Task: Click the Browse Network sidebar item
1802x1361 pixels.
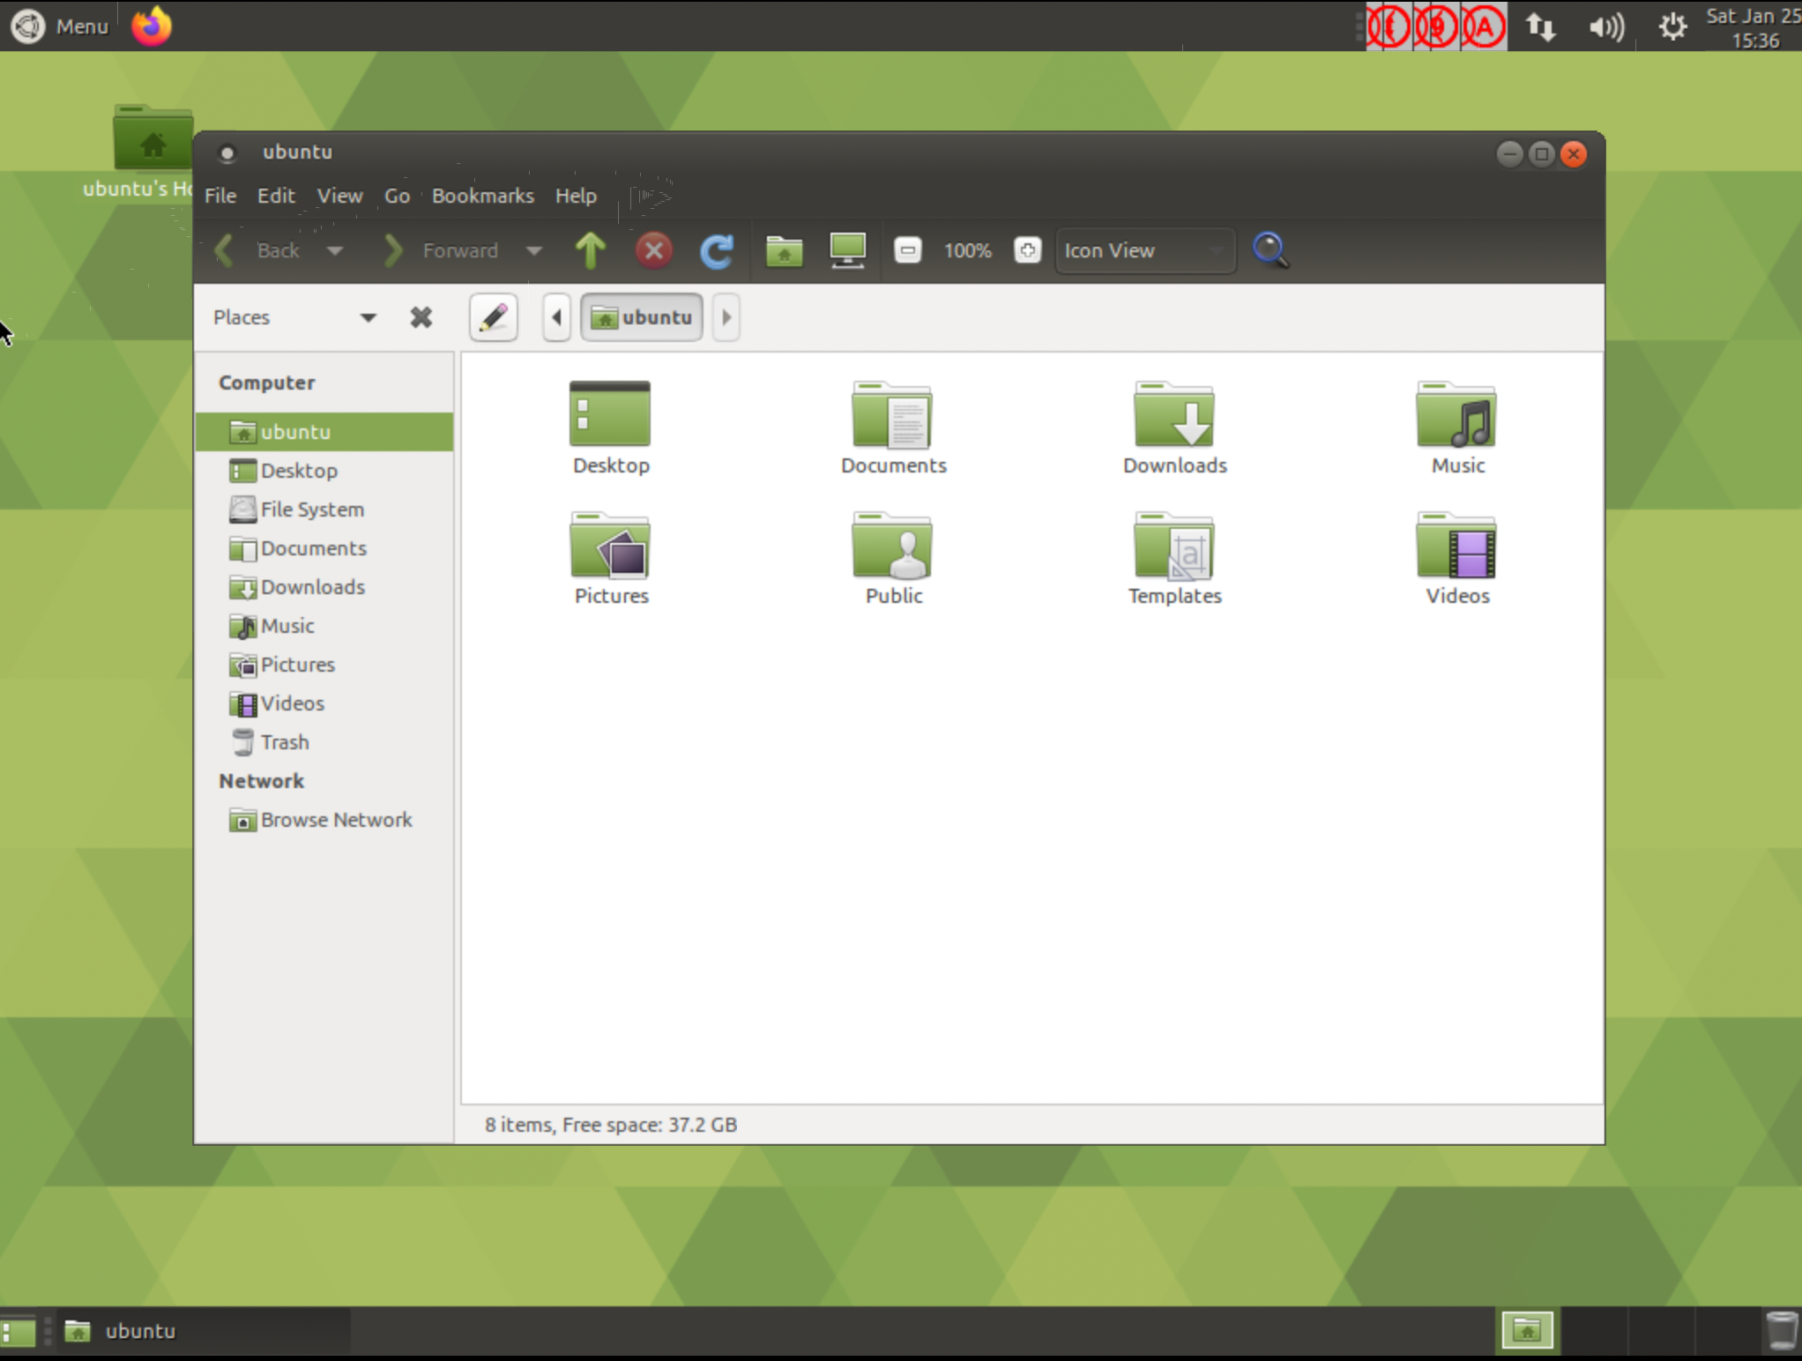Action: pos(335,819)
